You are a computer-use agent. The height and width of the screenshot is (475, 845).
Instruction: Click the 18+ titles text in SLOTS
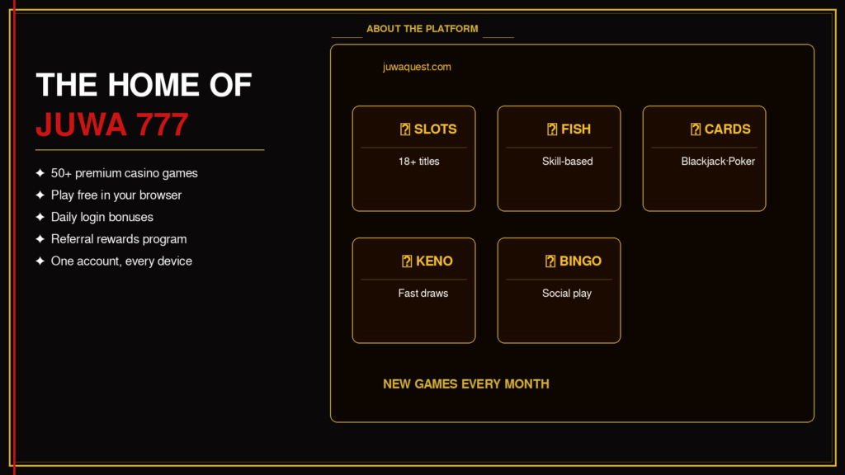[418, 162]
